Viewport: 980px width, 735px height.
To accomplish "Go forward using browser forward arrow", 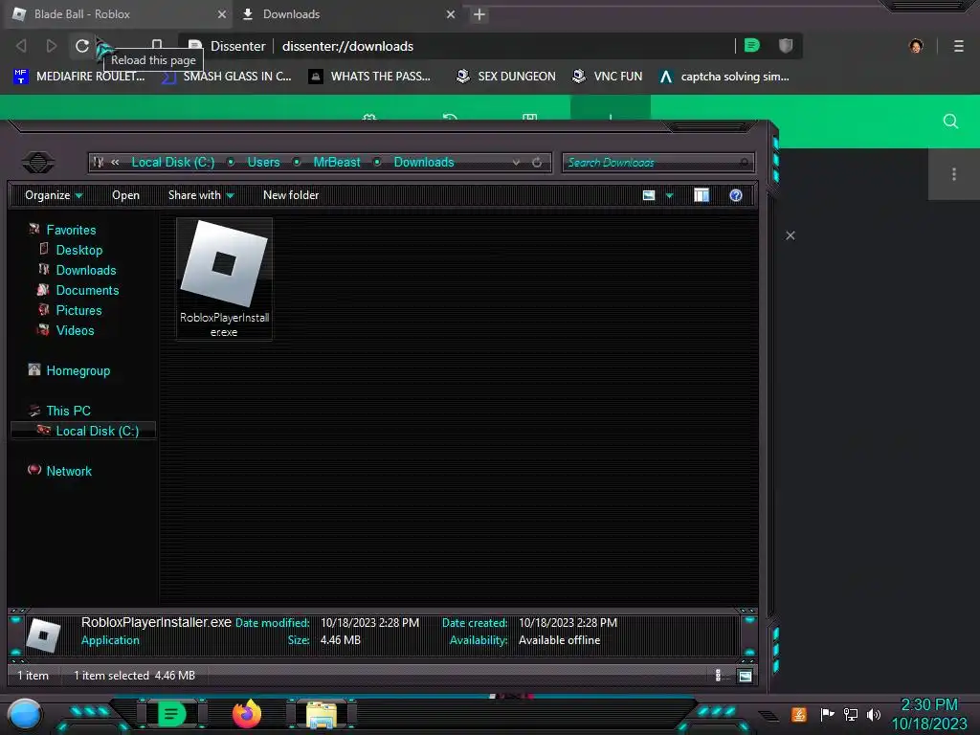I will 52,46.
